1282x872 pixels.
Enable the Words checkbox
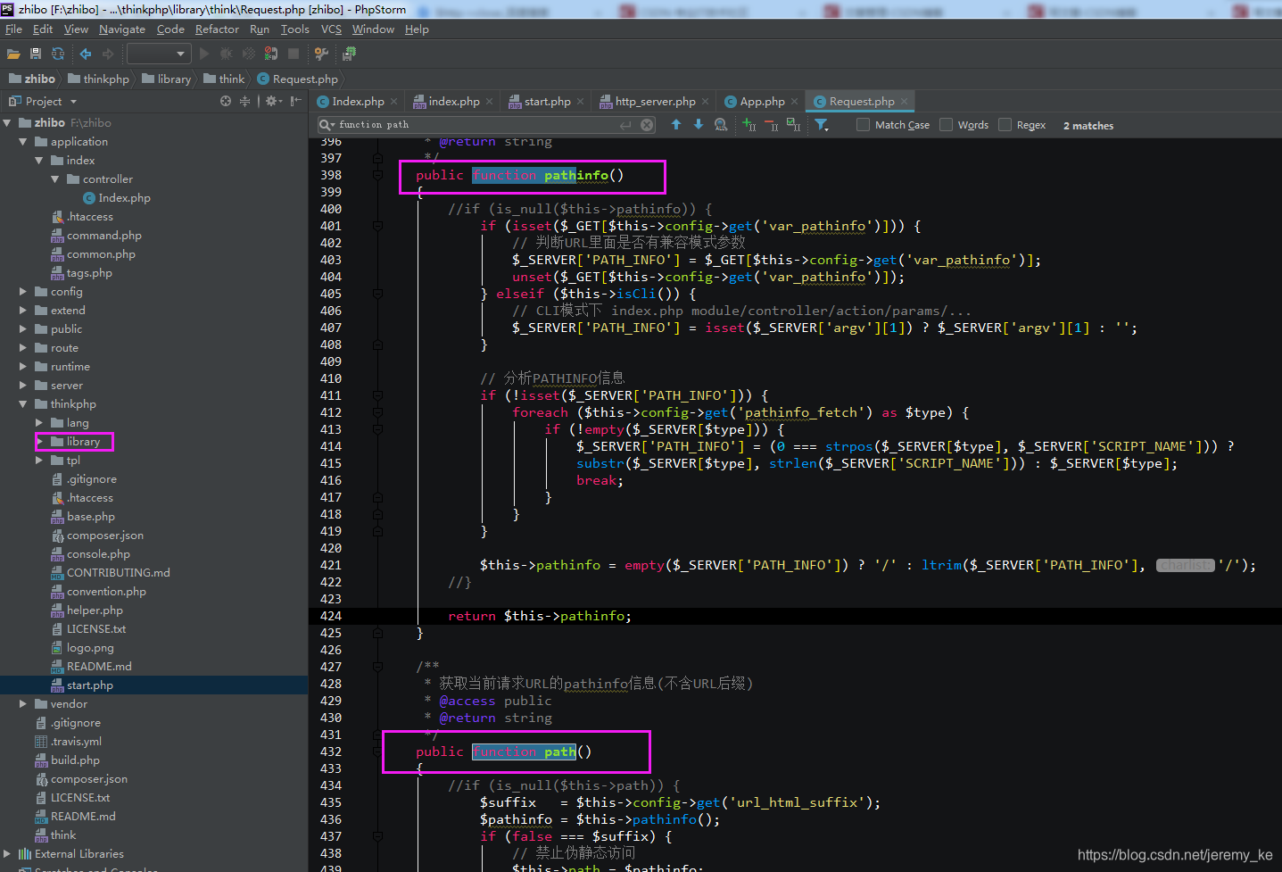[x=946, y=125]
